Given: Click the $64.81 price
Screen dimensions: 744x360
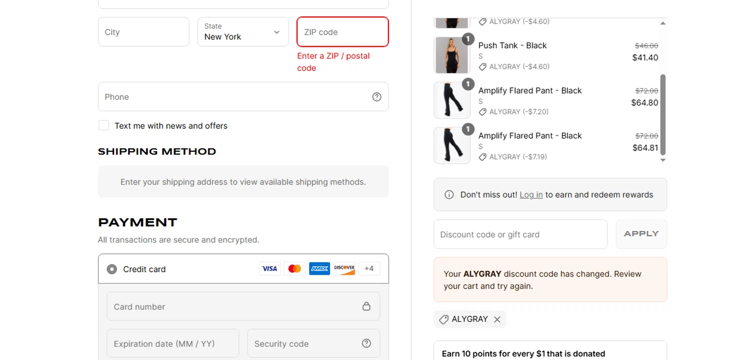Looking at the screenshot, I should coord(645,148).
